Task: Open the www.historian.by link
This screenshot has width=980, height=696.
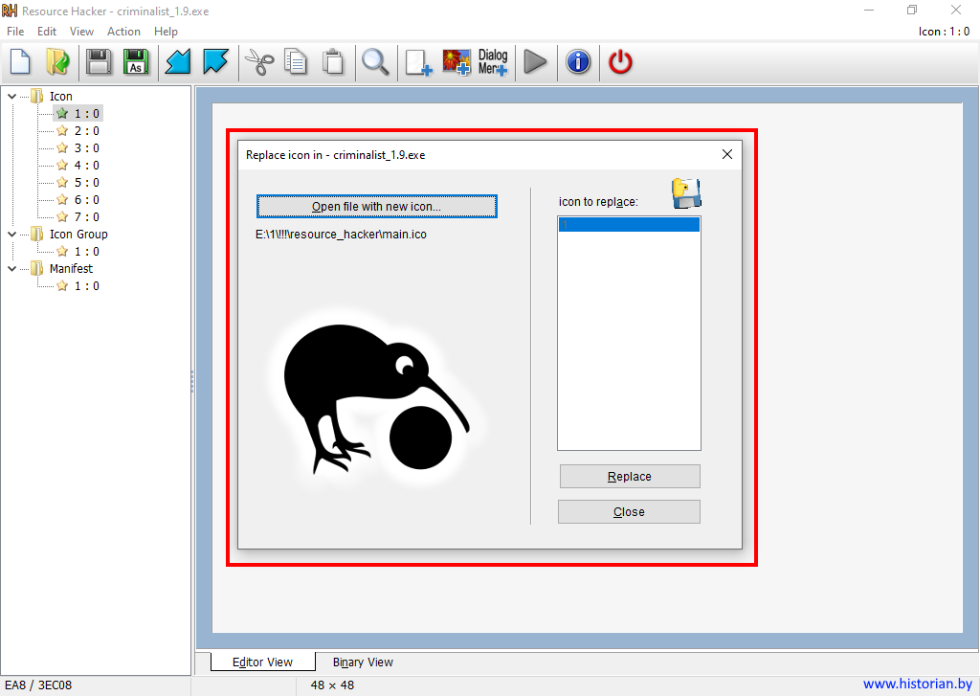Action: coord(917,684)
